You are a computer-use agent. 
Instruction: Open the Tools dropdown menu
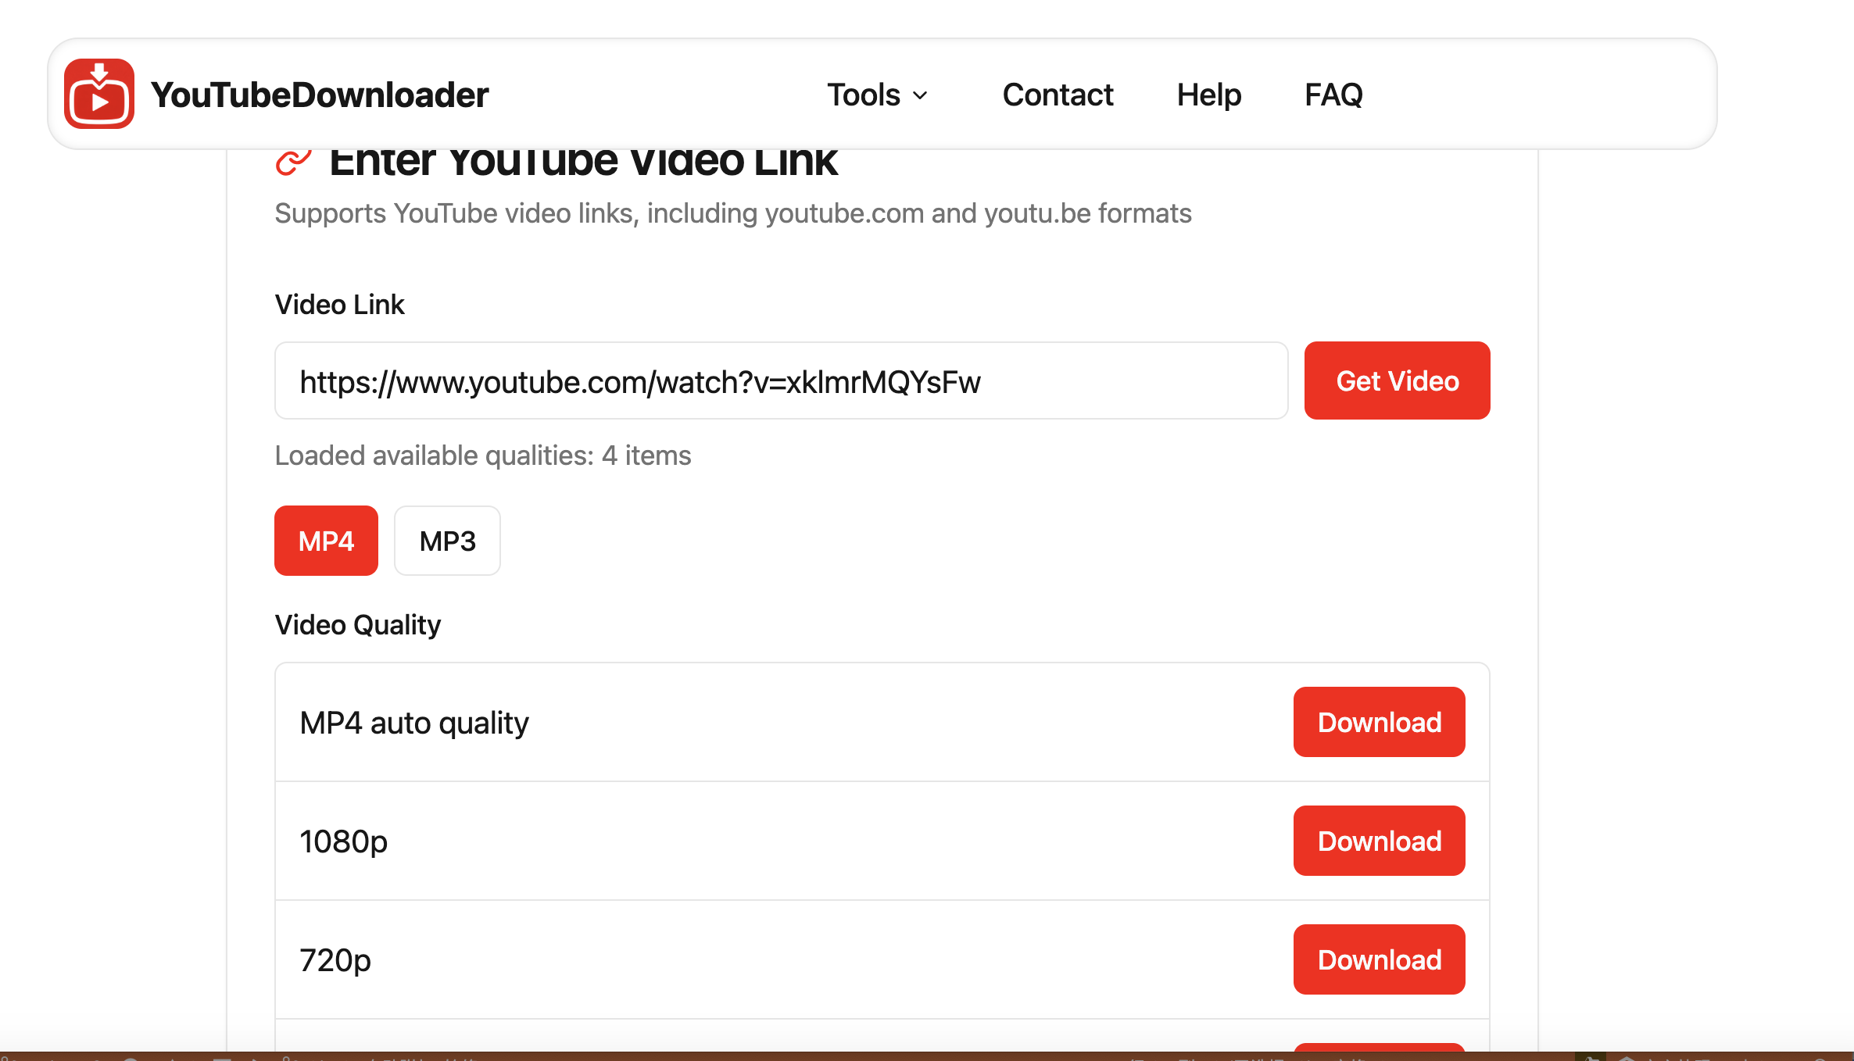pyautogui.click(x=864, y=95)
